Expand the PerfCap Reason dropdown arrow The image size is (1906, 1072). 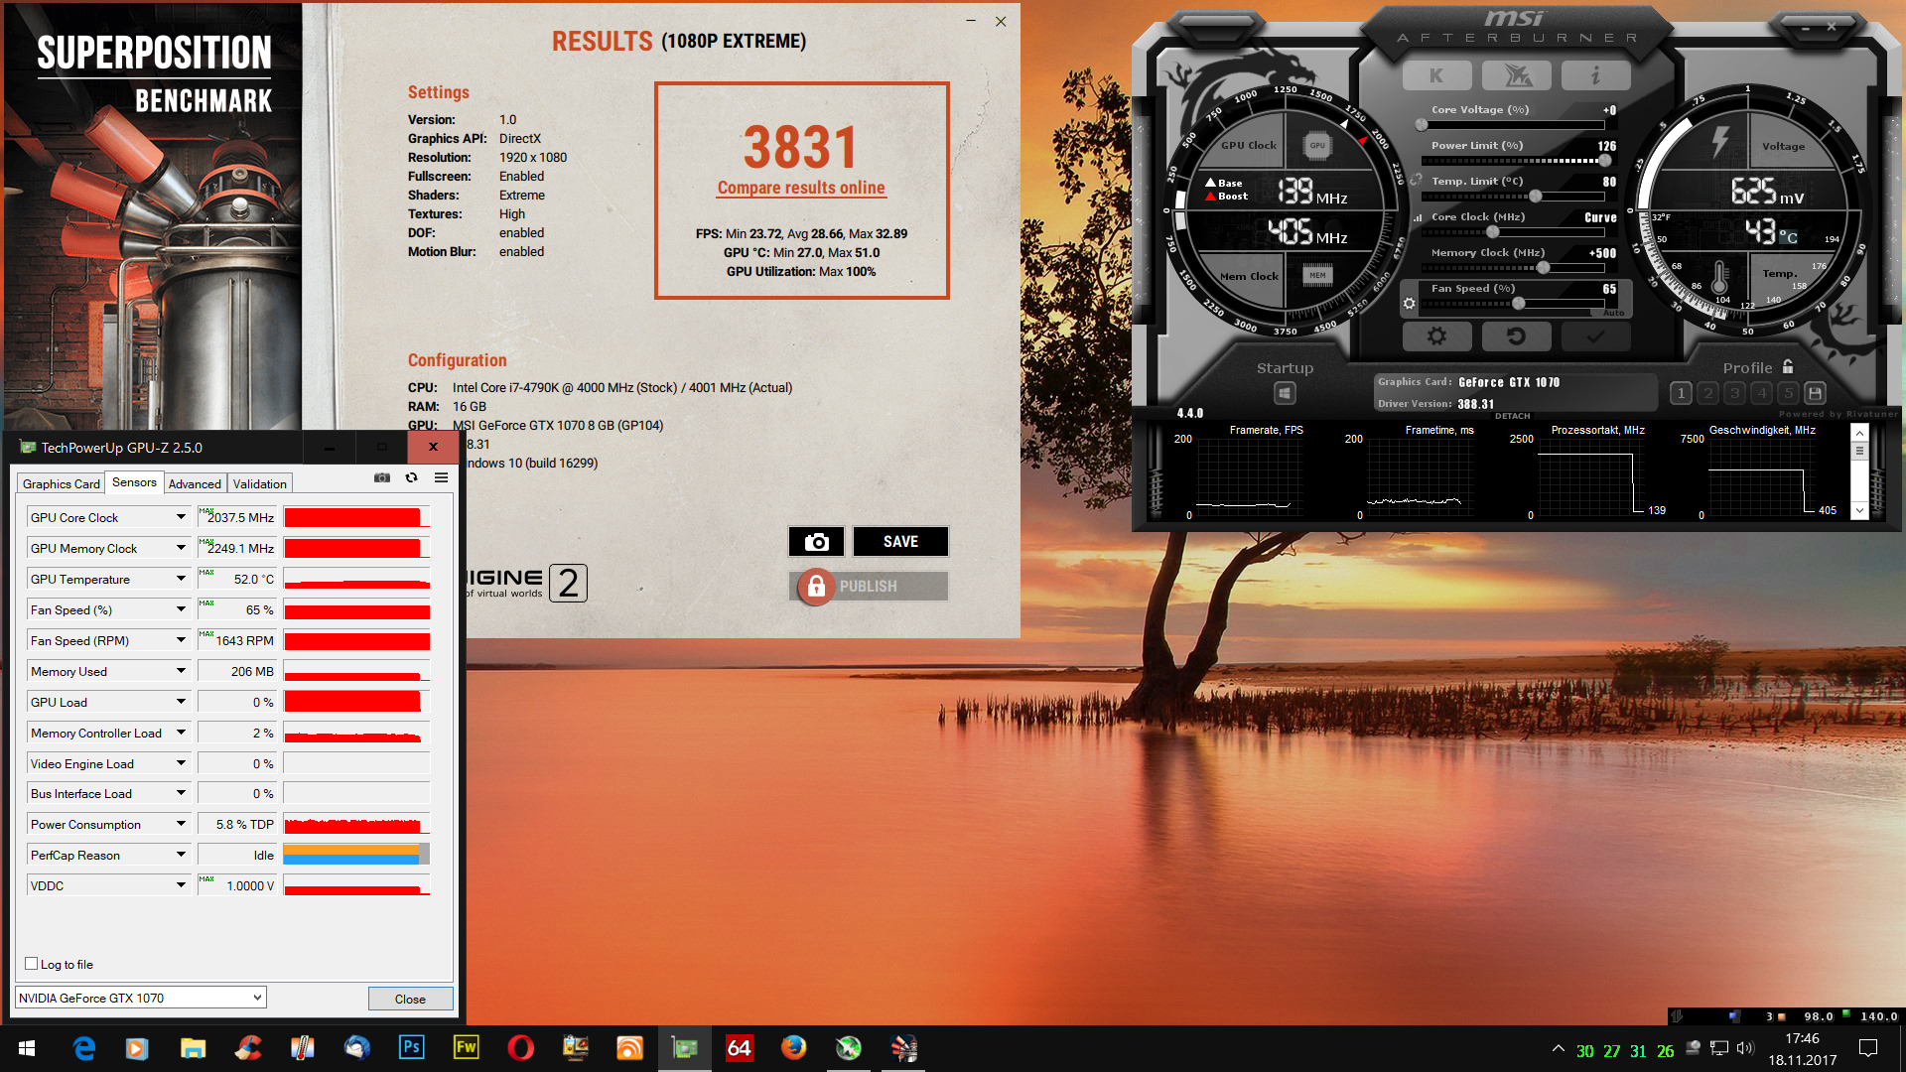click(181, 855)
